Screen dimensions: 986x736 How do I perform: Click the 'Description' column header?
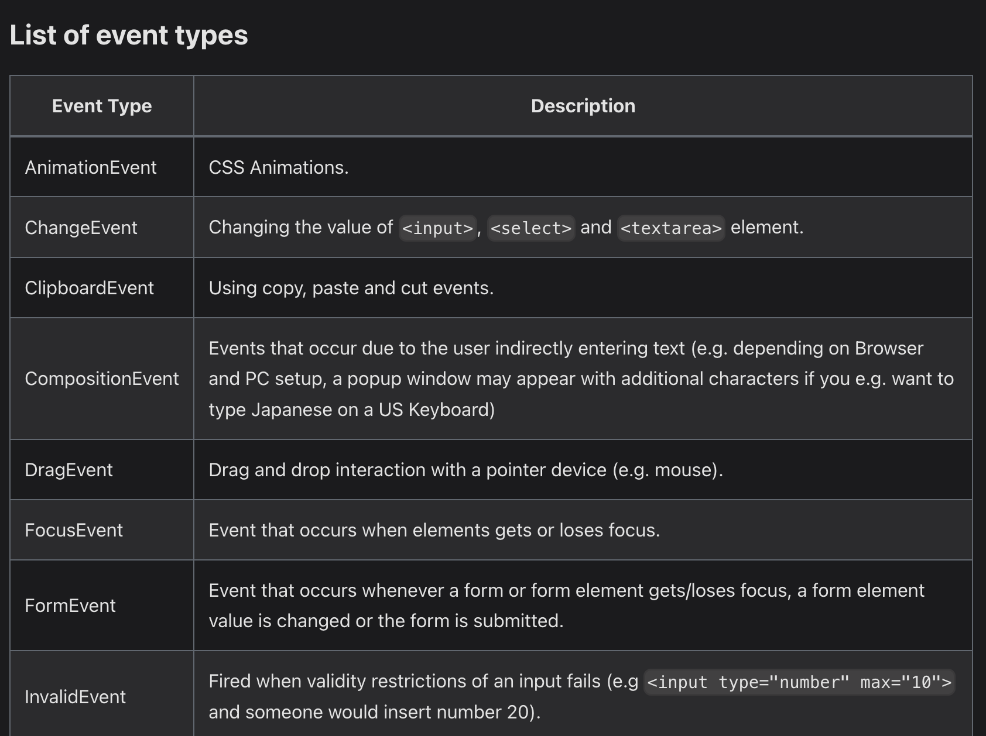click(x=583, y=106)
